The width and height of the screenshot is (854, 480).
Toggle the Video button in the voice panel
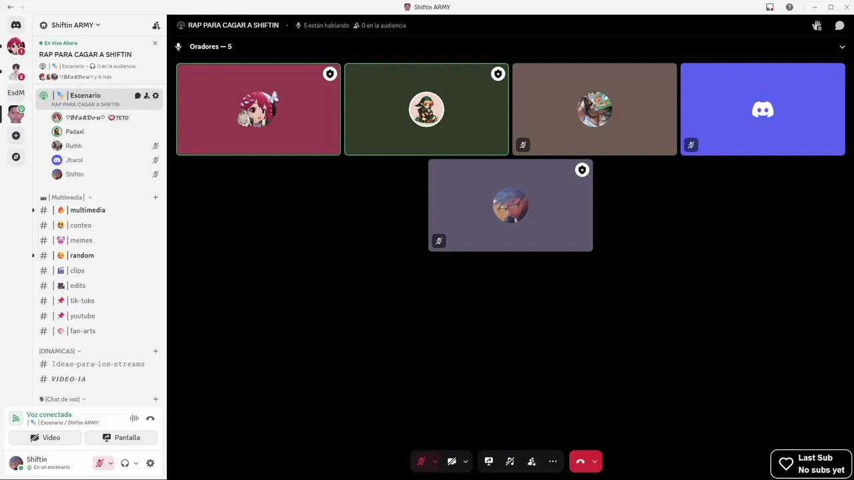pos(45,438)
